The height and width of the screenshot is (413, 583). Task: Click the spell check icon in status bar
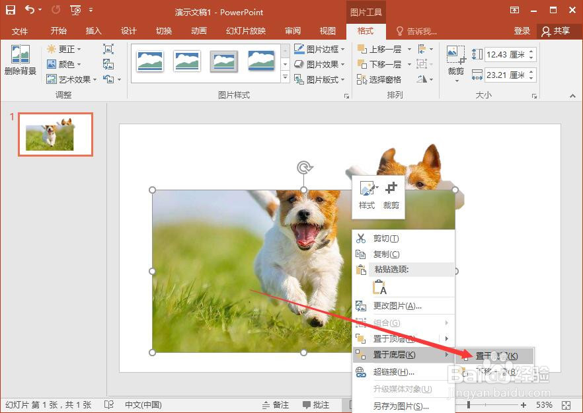tap(109, 405)
